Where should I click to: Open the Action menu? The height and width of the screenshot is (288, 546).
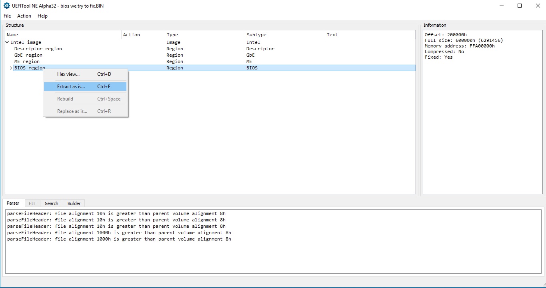pos(24,16)
